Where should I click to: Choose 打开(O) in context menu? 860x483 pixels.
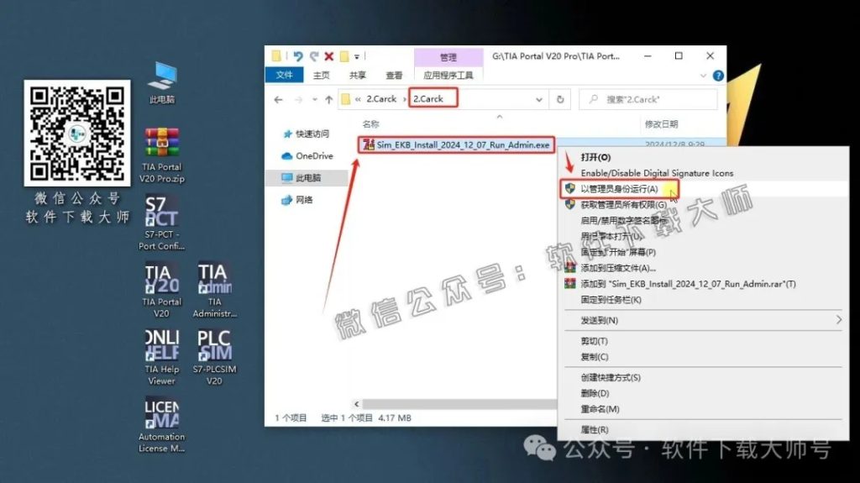coord(596,157)
